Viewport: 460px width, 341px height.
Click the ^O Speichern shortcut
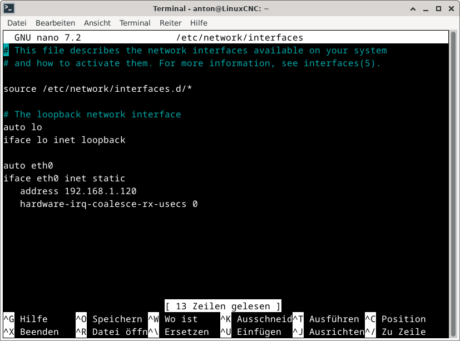coord(109,319)
